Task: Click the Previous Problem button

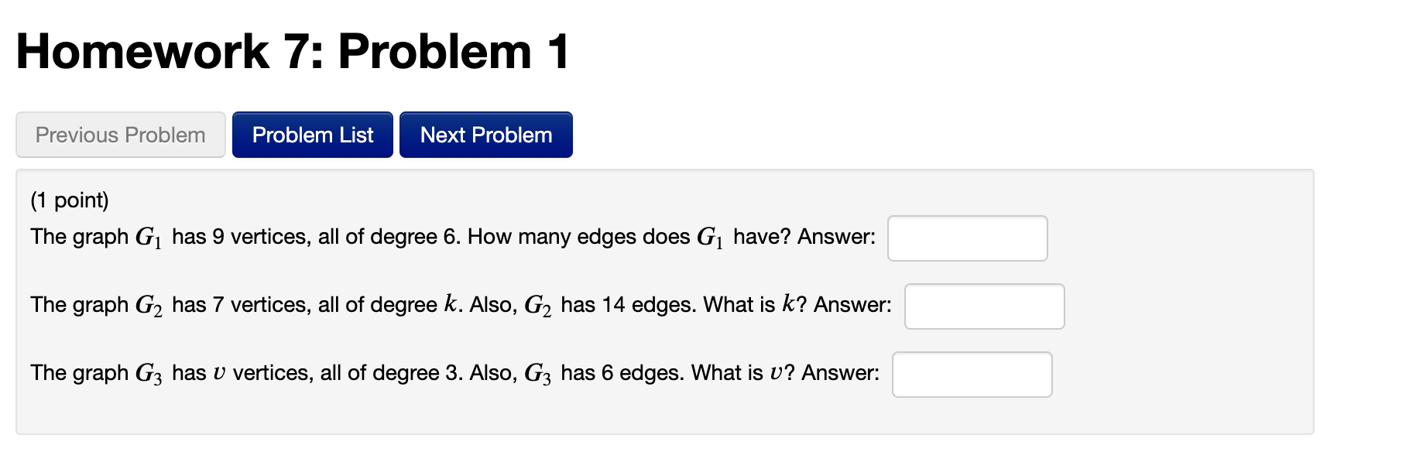Action: pos(121,135)
